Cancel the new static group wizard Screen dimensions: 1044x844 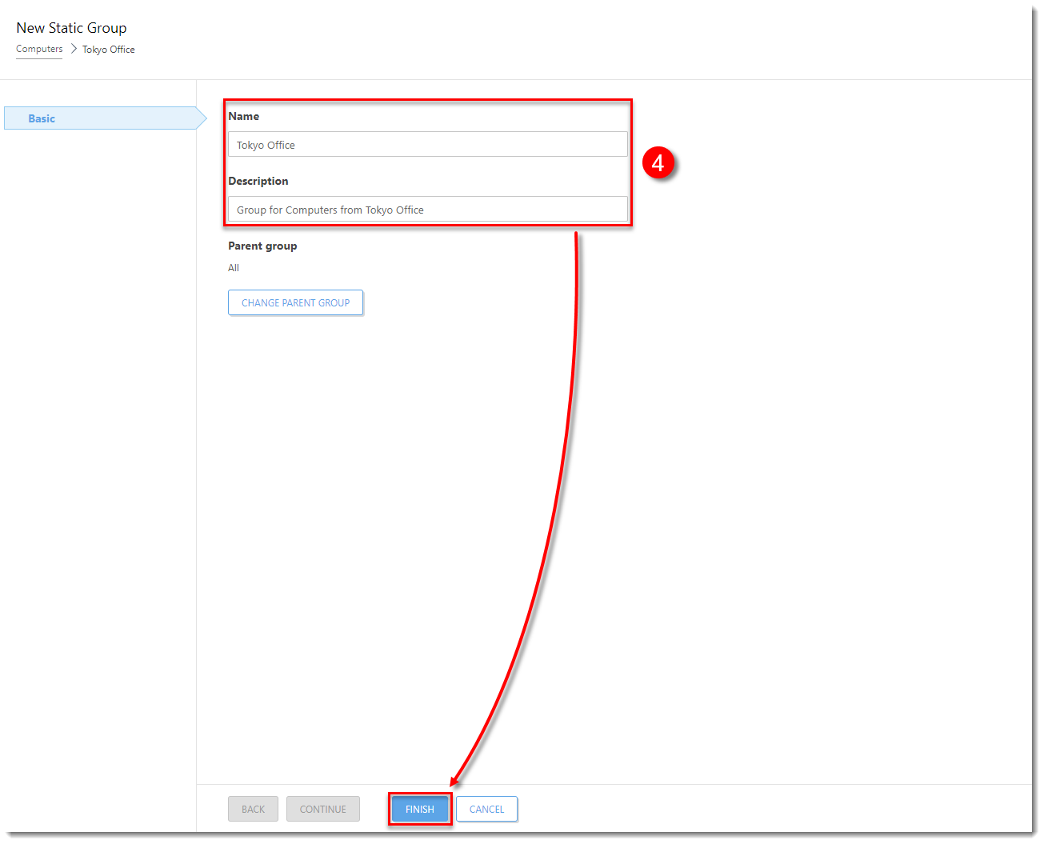486,809
